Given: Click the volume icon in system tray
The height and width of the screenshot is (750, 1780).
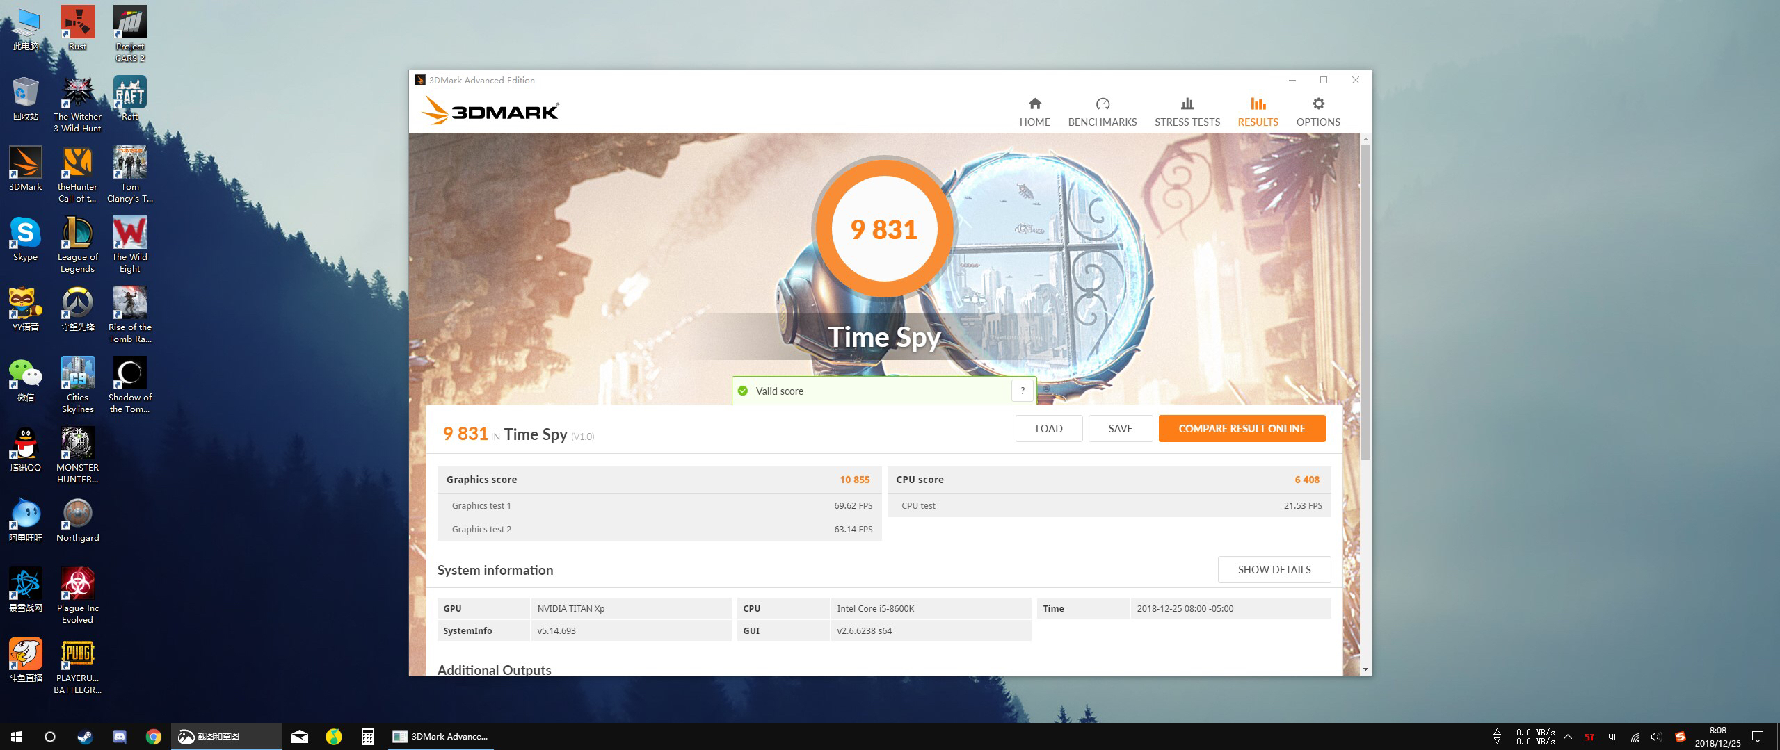Looking at the screenshot, I should pos(1656,737).
